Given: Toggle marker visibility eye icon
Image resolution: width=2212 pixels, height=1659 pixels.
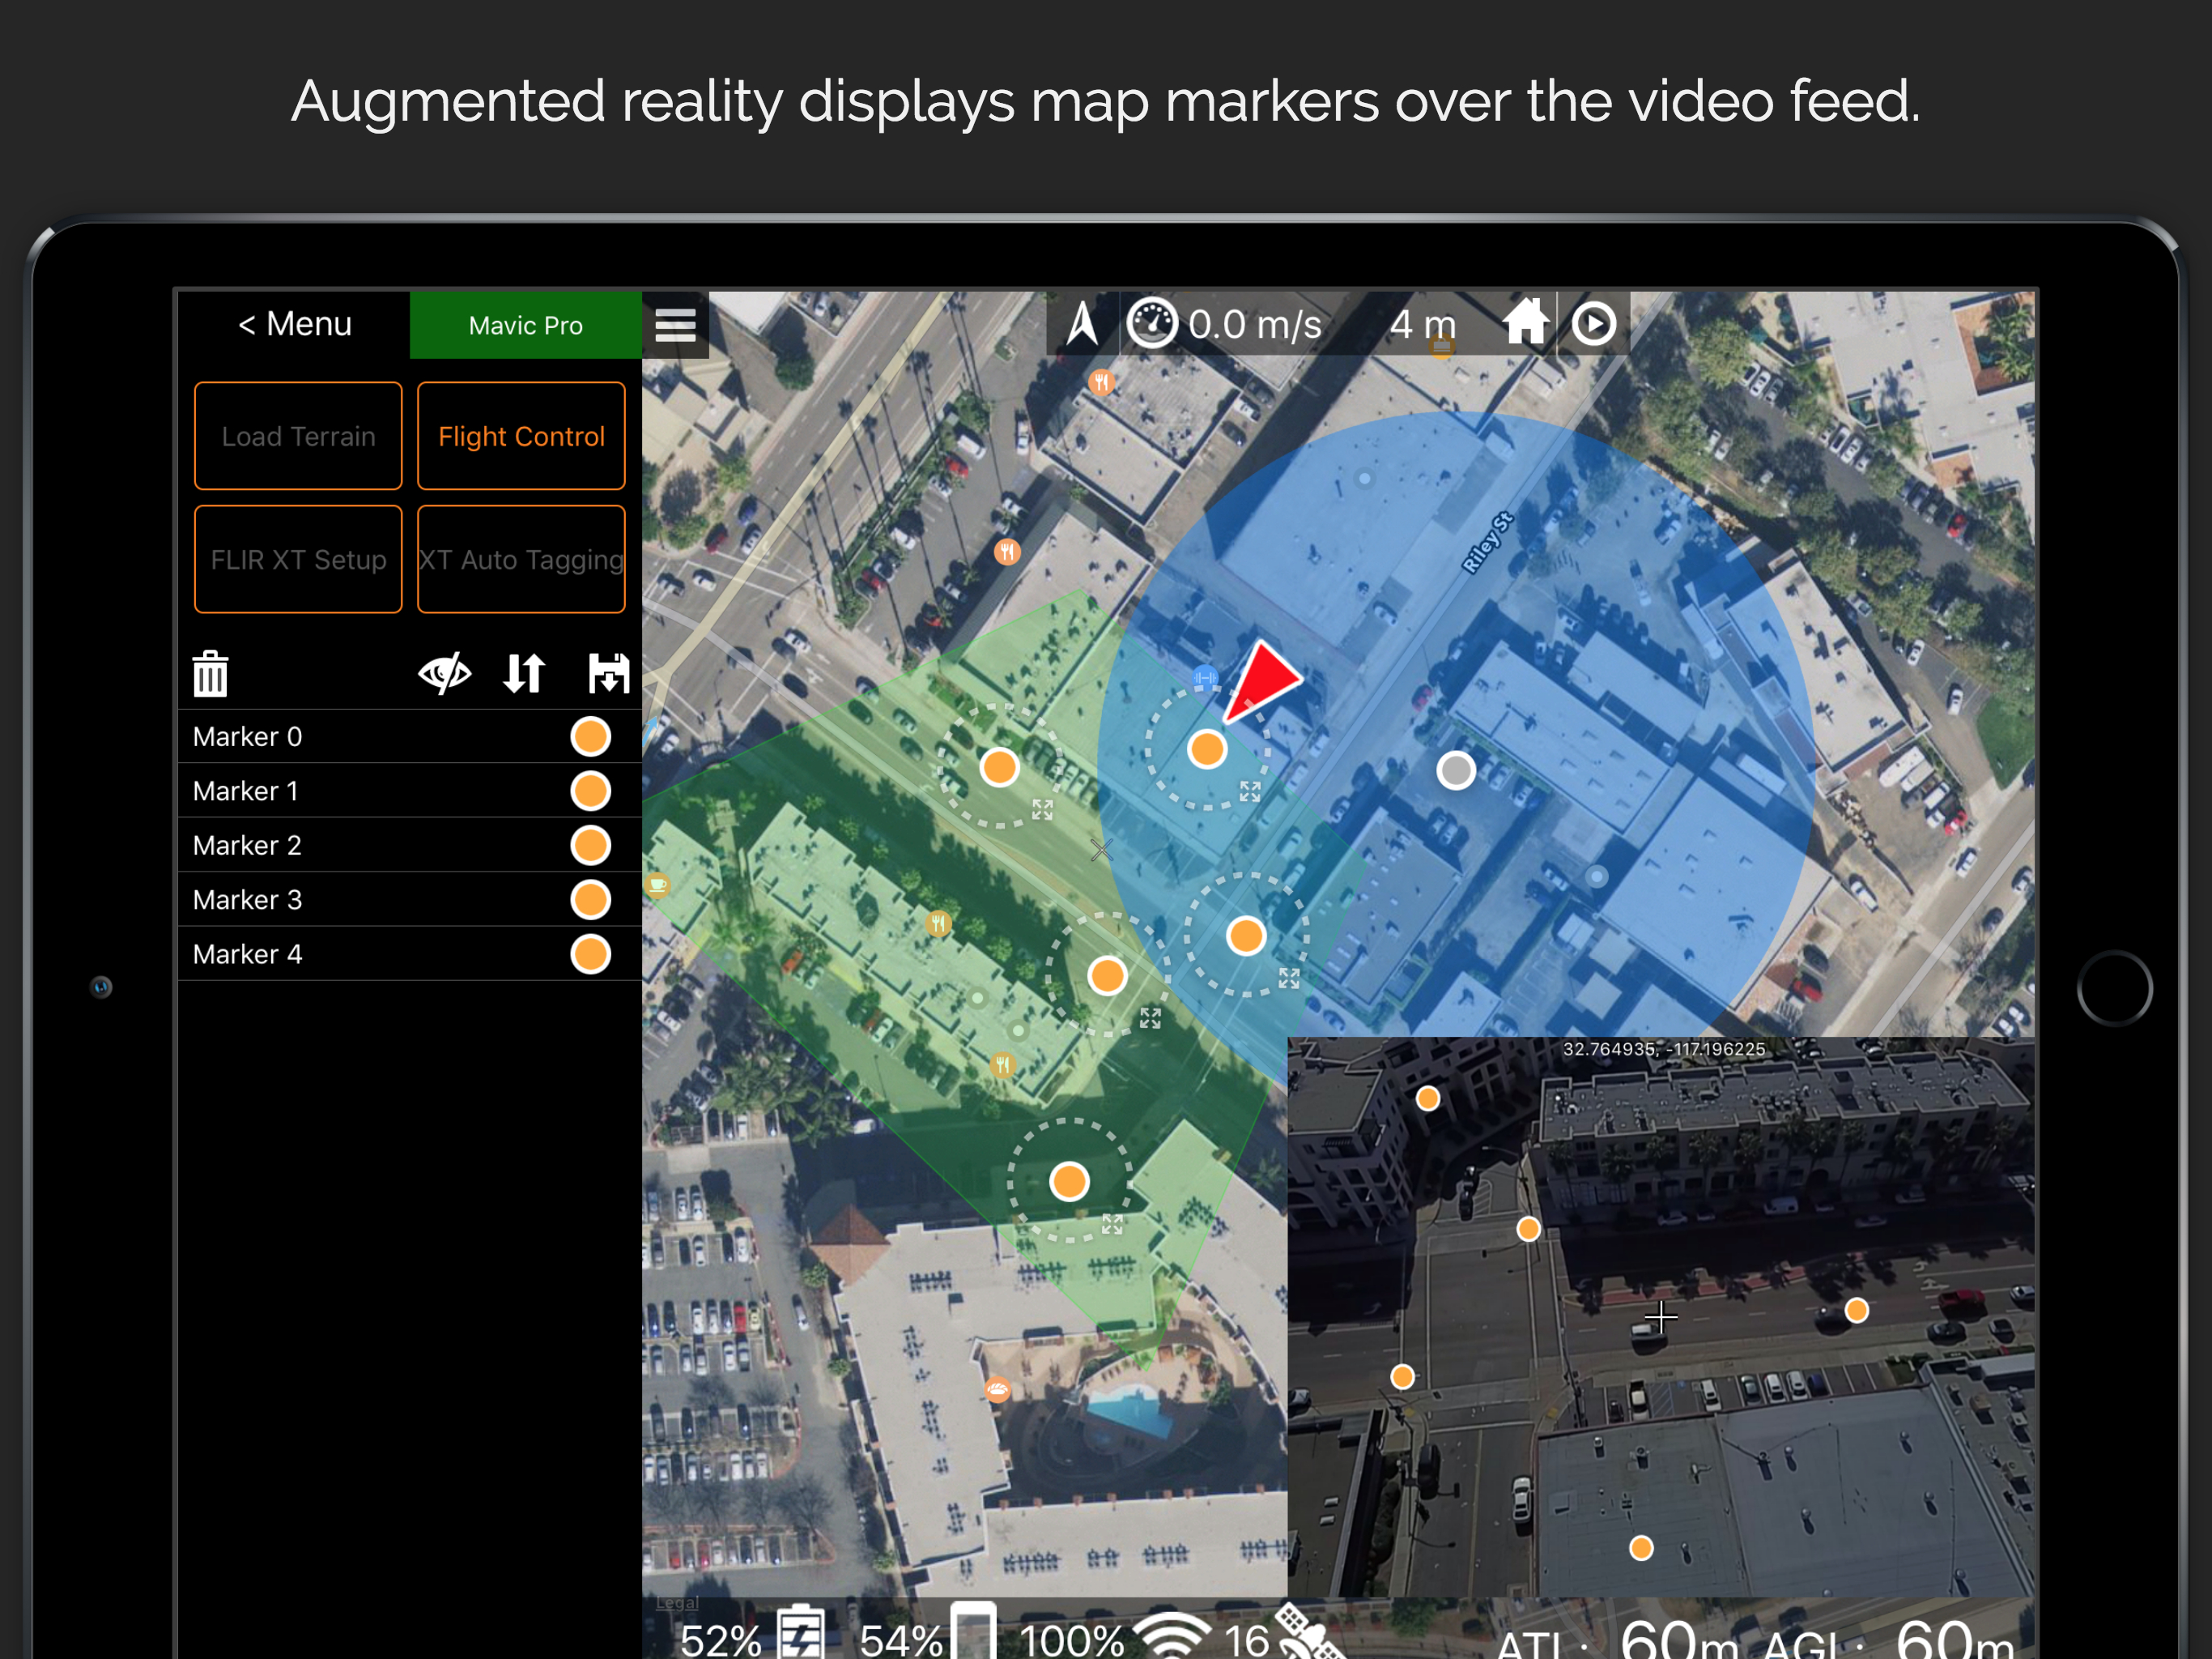Looking at the screenshot, I should click(x=444, y=672).
